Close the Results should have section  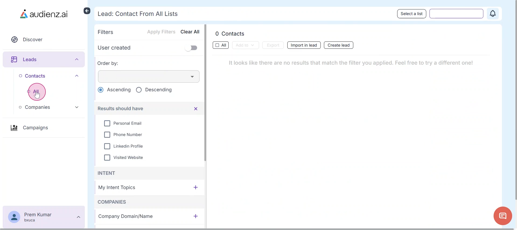[196, 109]
